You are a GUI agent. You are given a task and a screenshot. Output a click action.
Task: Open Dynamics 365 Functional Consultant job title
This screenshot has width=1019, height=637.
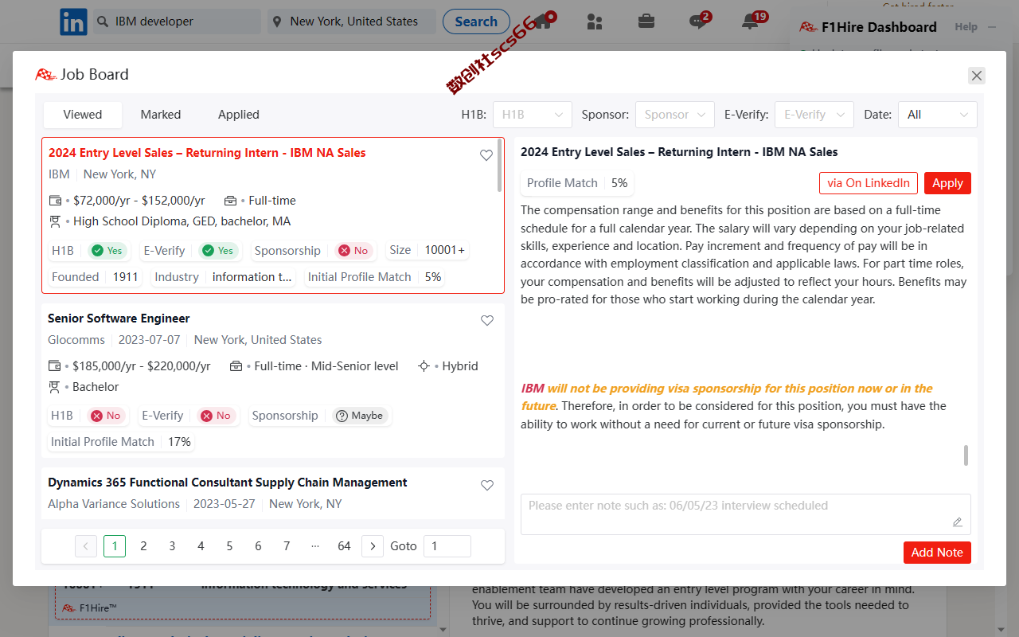click(x=228, y=483)
